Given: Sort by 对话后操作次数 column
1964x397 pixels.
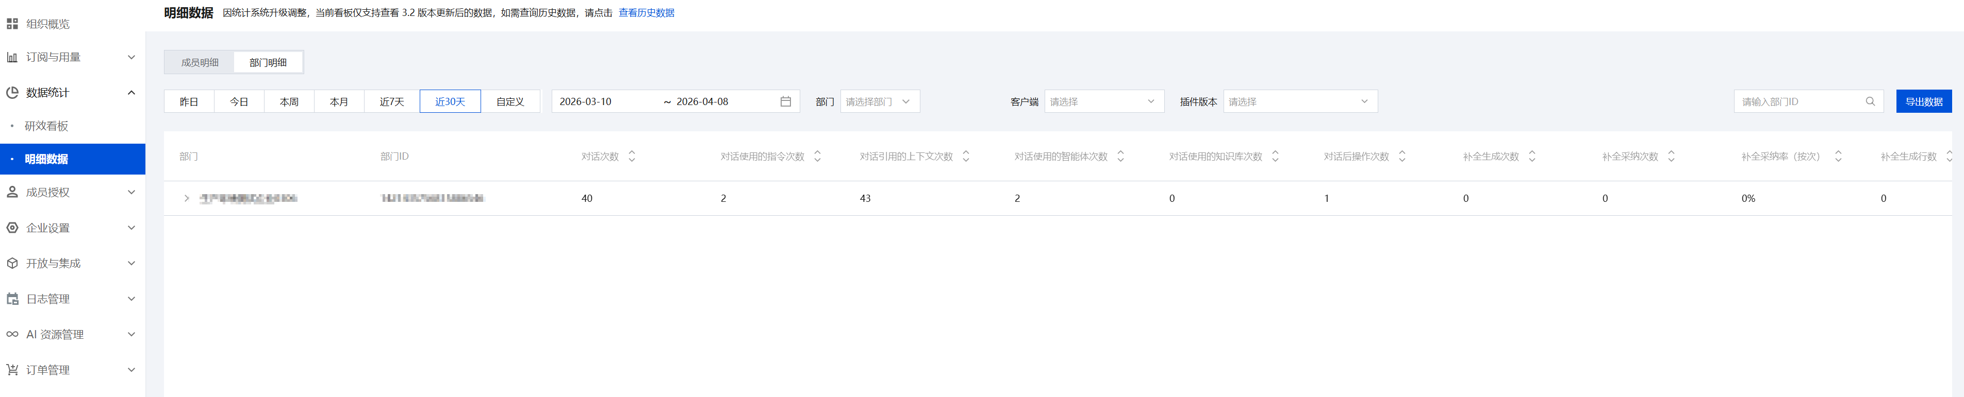Looking at the screenshot, I should [1402, 156].
